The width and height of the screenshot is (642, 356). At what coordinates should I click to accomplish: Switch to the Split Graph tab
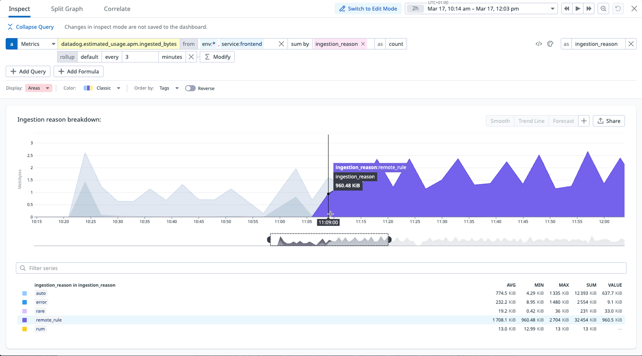[66, 9]
